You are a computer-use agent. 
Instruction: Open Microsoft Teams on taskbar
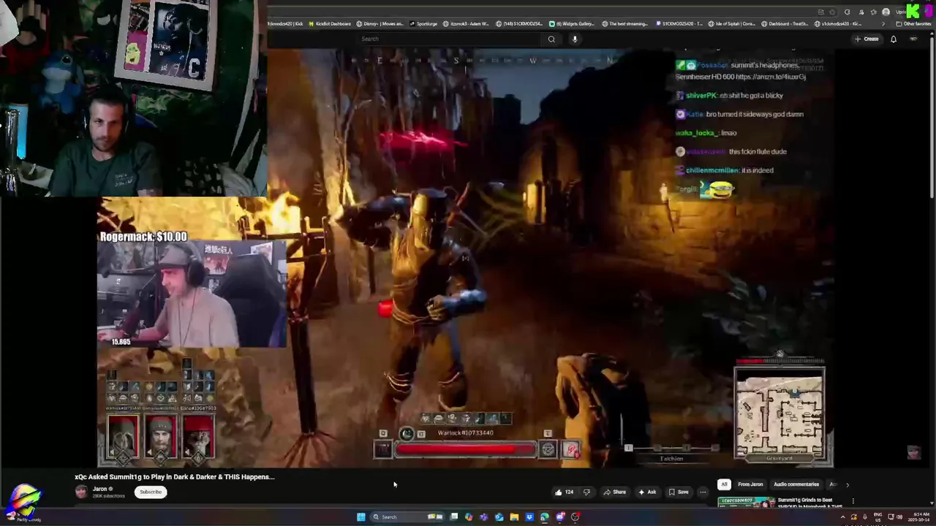483,517
